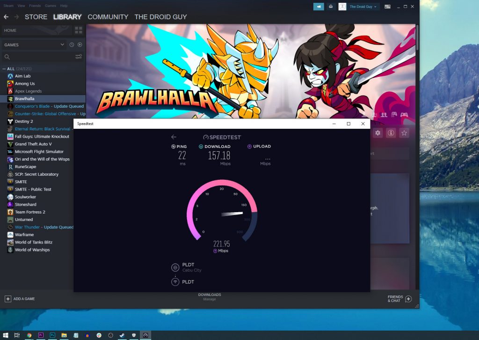Favorite Brawlhalla with star icon
The height and width of the screenshot is (340, 479).
point(404,133)
